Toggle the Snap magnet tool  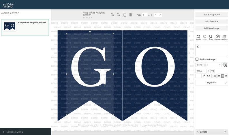point(211,37)
